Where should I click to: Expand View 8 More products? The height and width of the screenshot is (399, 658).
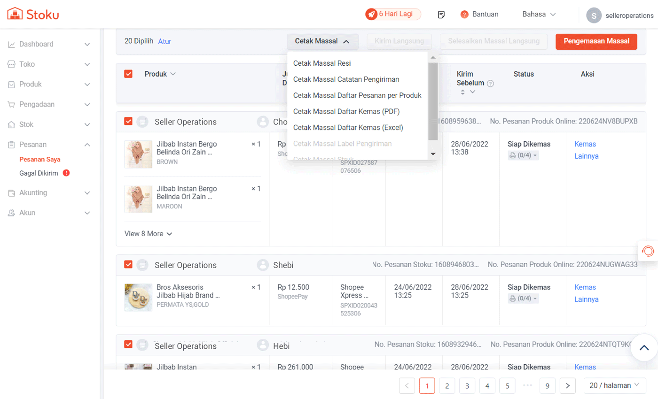pyautogui.click(x=148, y=234)
